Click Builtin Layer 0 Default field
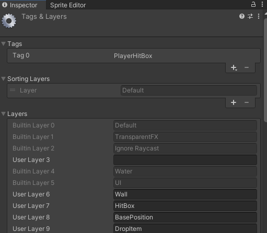 coord(185,125)
